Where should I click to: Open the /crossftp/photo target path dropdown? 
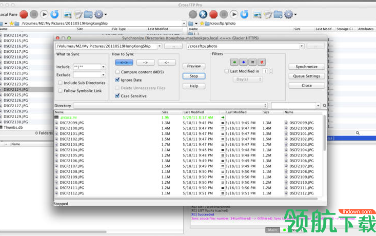[302, 46]
